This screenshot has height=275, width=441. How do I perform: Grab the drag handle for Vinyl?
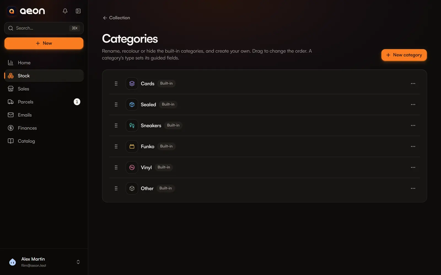[116, 167]
